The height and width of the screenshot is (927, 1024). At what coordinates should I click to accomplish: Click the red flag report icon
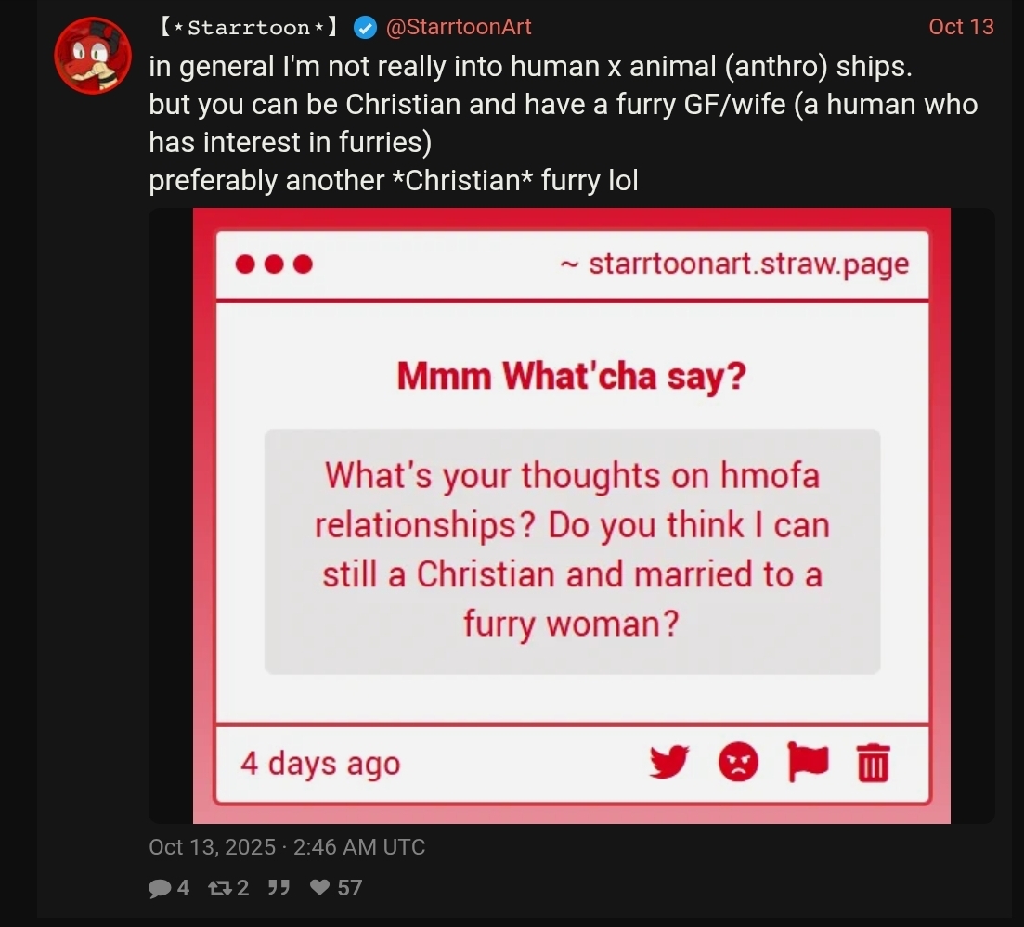(806, 763)
